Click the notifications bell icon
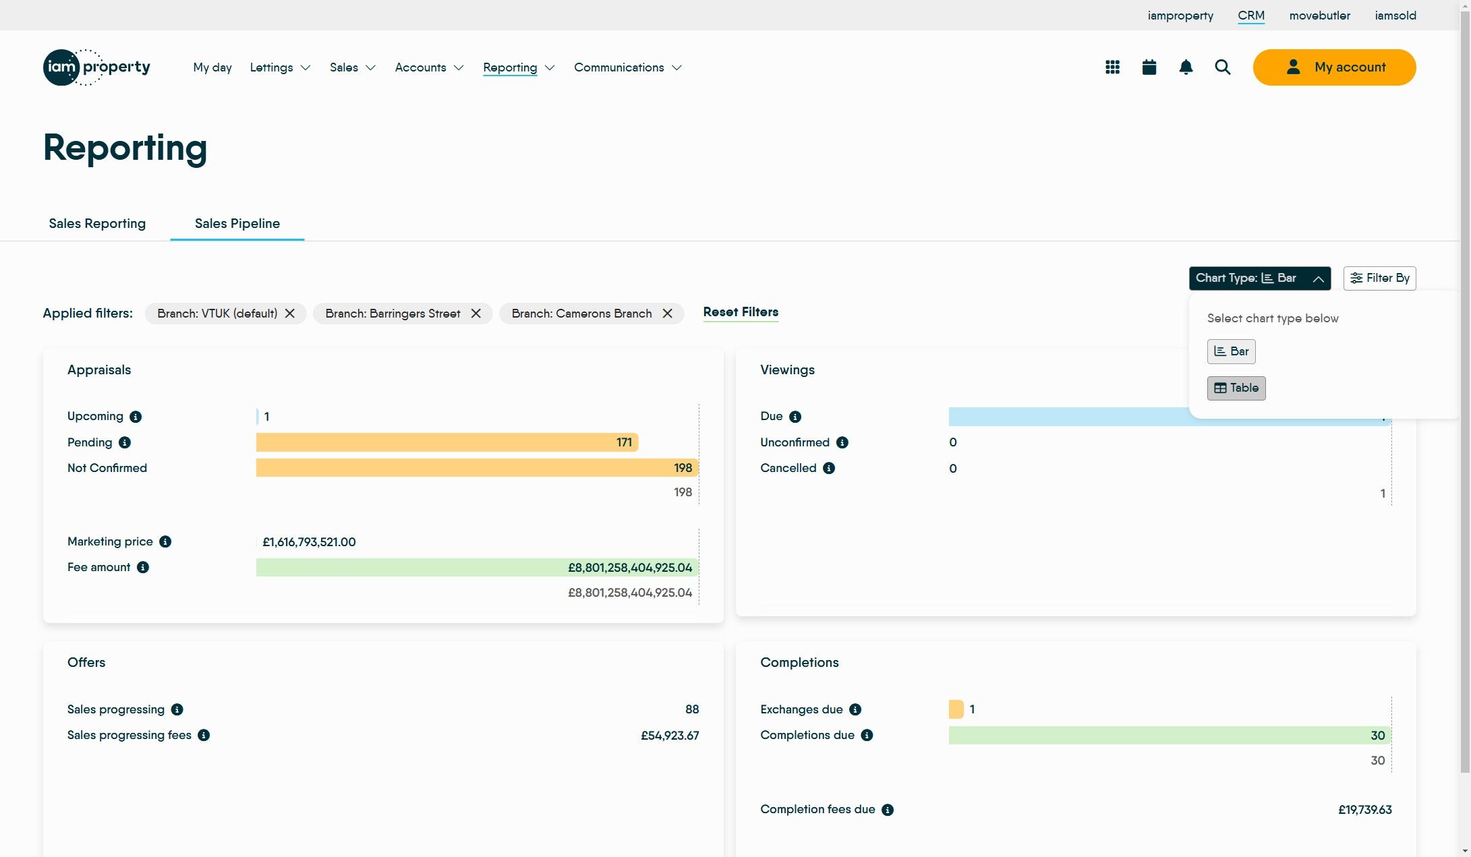This screenshot has height=857, width=1471. [x=1186, y=67]
